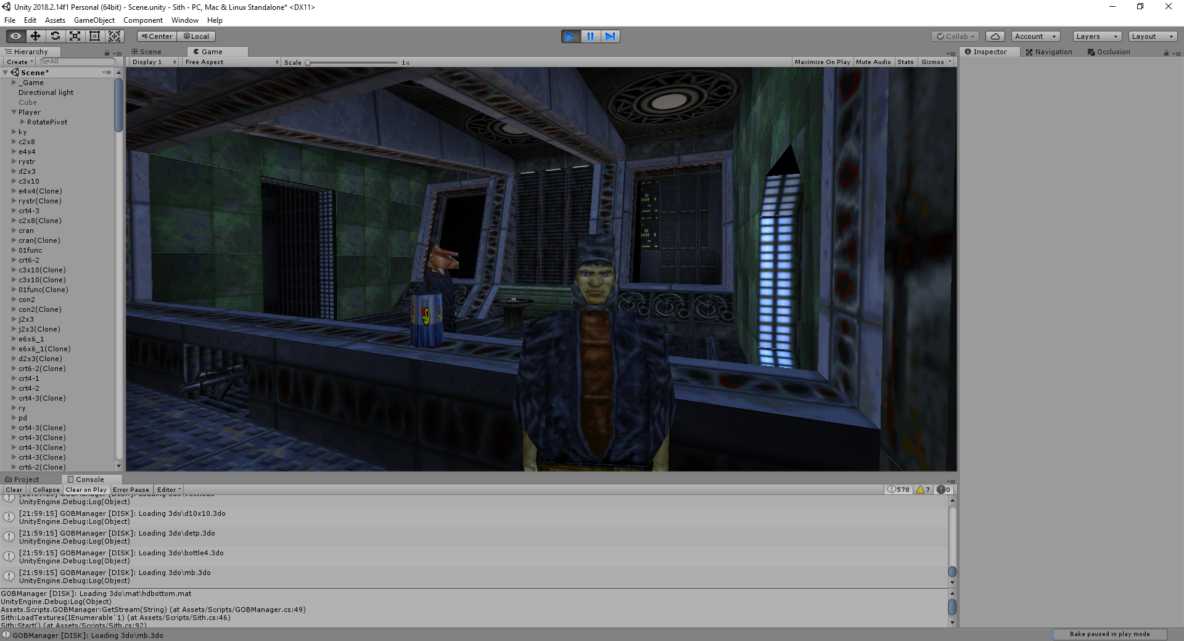Pause the game playback
The image size is (1184, 641).
click(590, 36)
